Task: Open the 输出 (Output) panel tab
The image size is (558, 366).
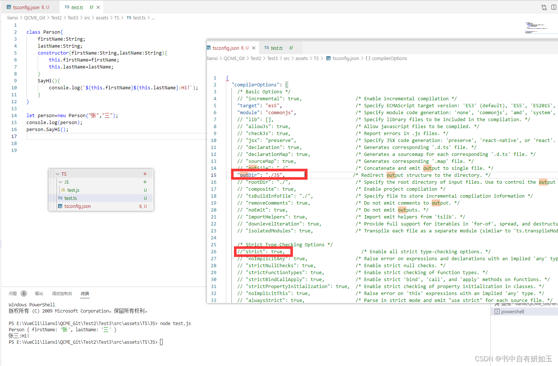Action: 39,294
